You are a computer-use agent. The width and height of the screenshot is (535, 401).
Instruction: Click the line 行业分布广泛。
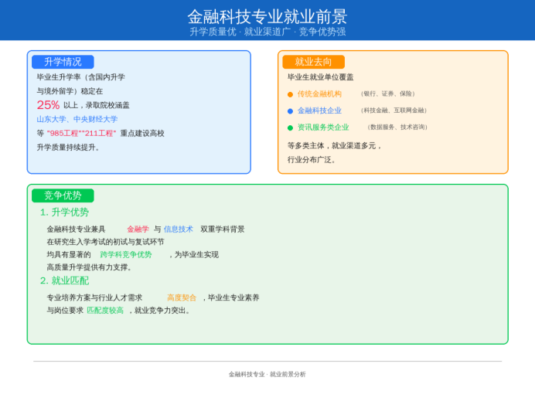312,160
